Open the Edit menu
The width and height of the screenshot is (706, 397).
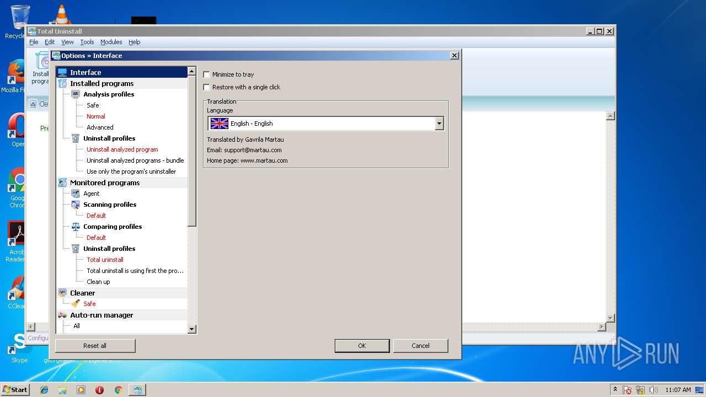(x=50, y=42)
